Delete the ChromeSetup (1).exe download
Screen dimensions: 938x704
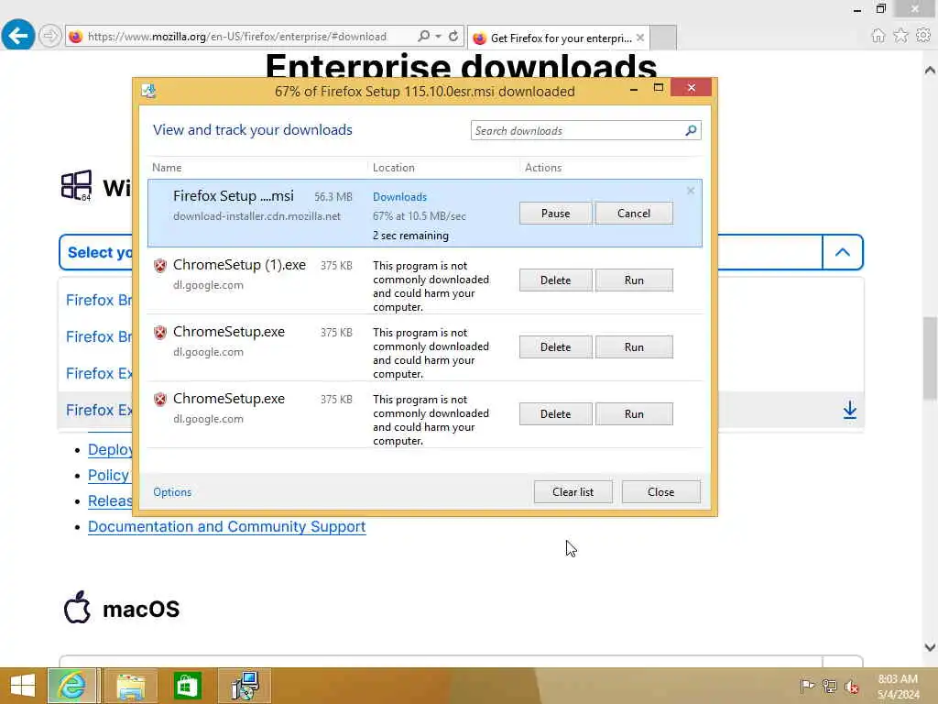point(556,280)
